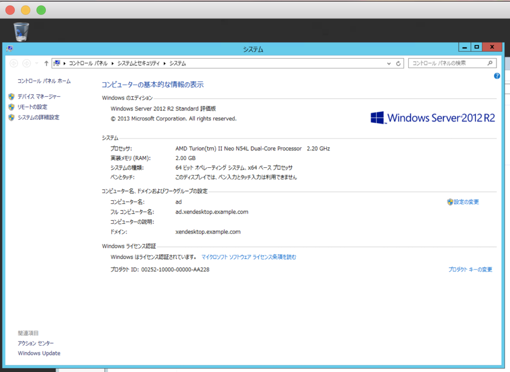This screenshot has width=510, height=372.
Task: Click the Windows Server 2012 R2 logo
Action: (433, 118)
